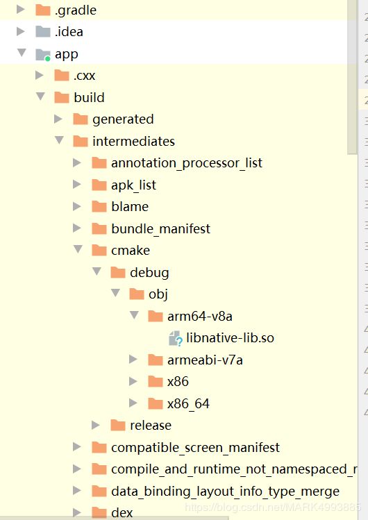
Task: Collapse the app module tree node
Action: click(22, 53)
